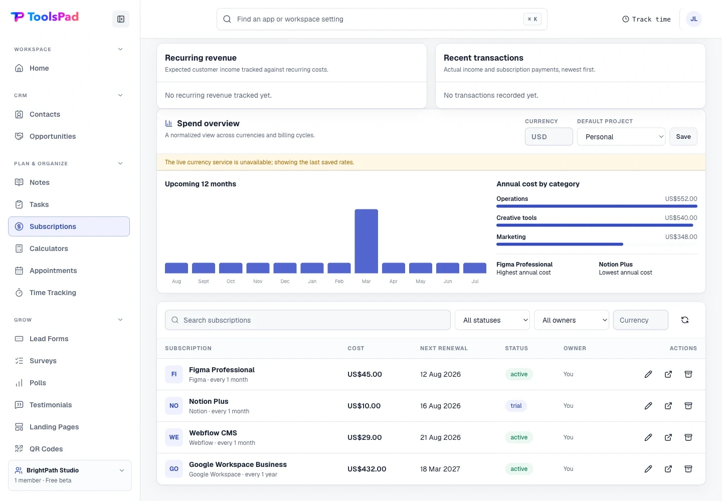
Task: Collapse the Grow sidebar section
Action: (120, 320)
